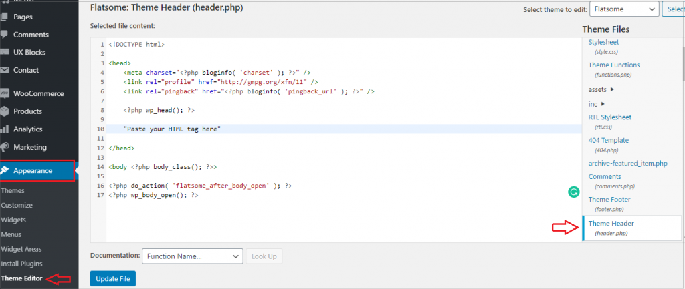This screenshot has width=685, height=289.
Task: Click the UX Blocks sidebar icon
Action: pos(5,52)
